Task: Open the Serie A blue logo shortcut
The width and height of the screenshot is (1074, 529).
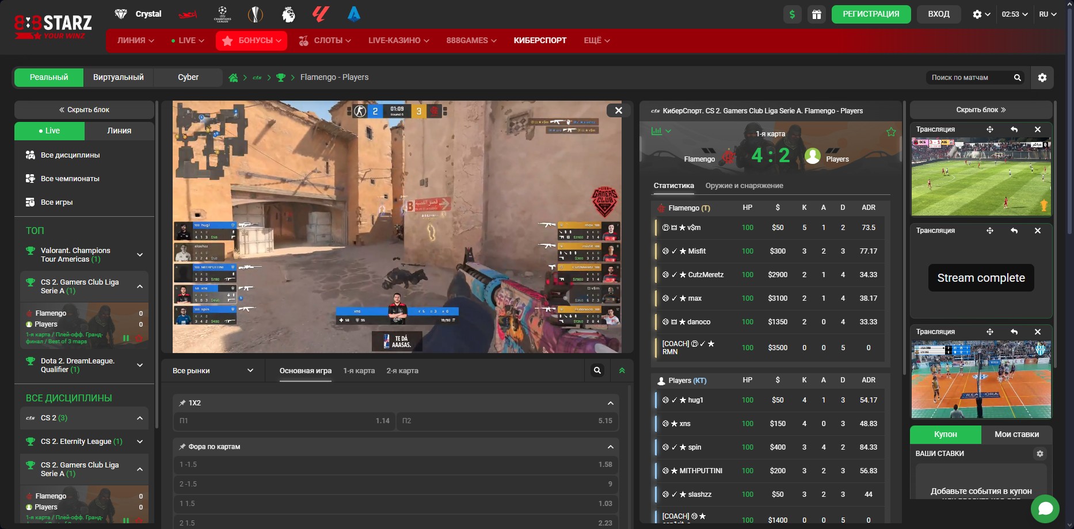Action: point(354,14)
